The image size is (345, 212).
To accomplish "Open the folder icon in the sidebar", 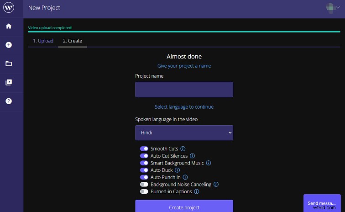I will coord(9,64).
